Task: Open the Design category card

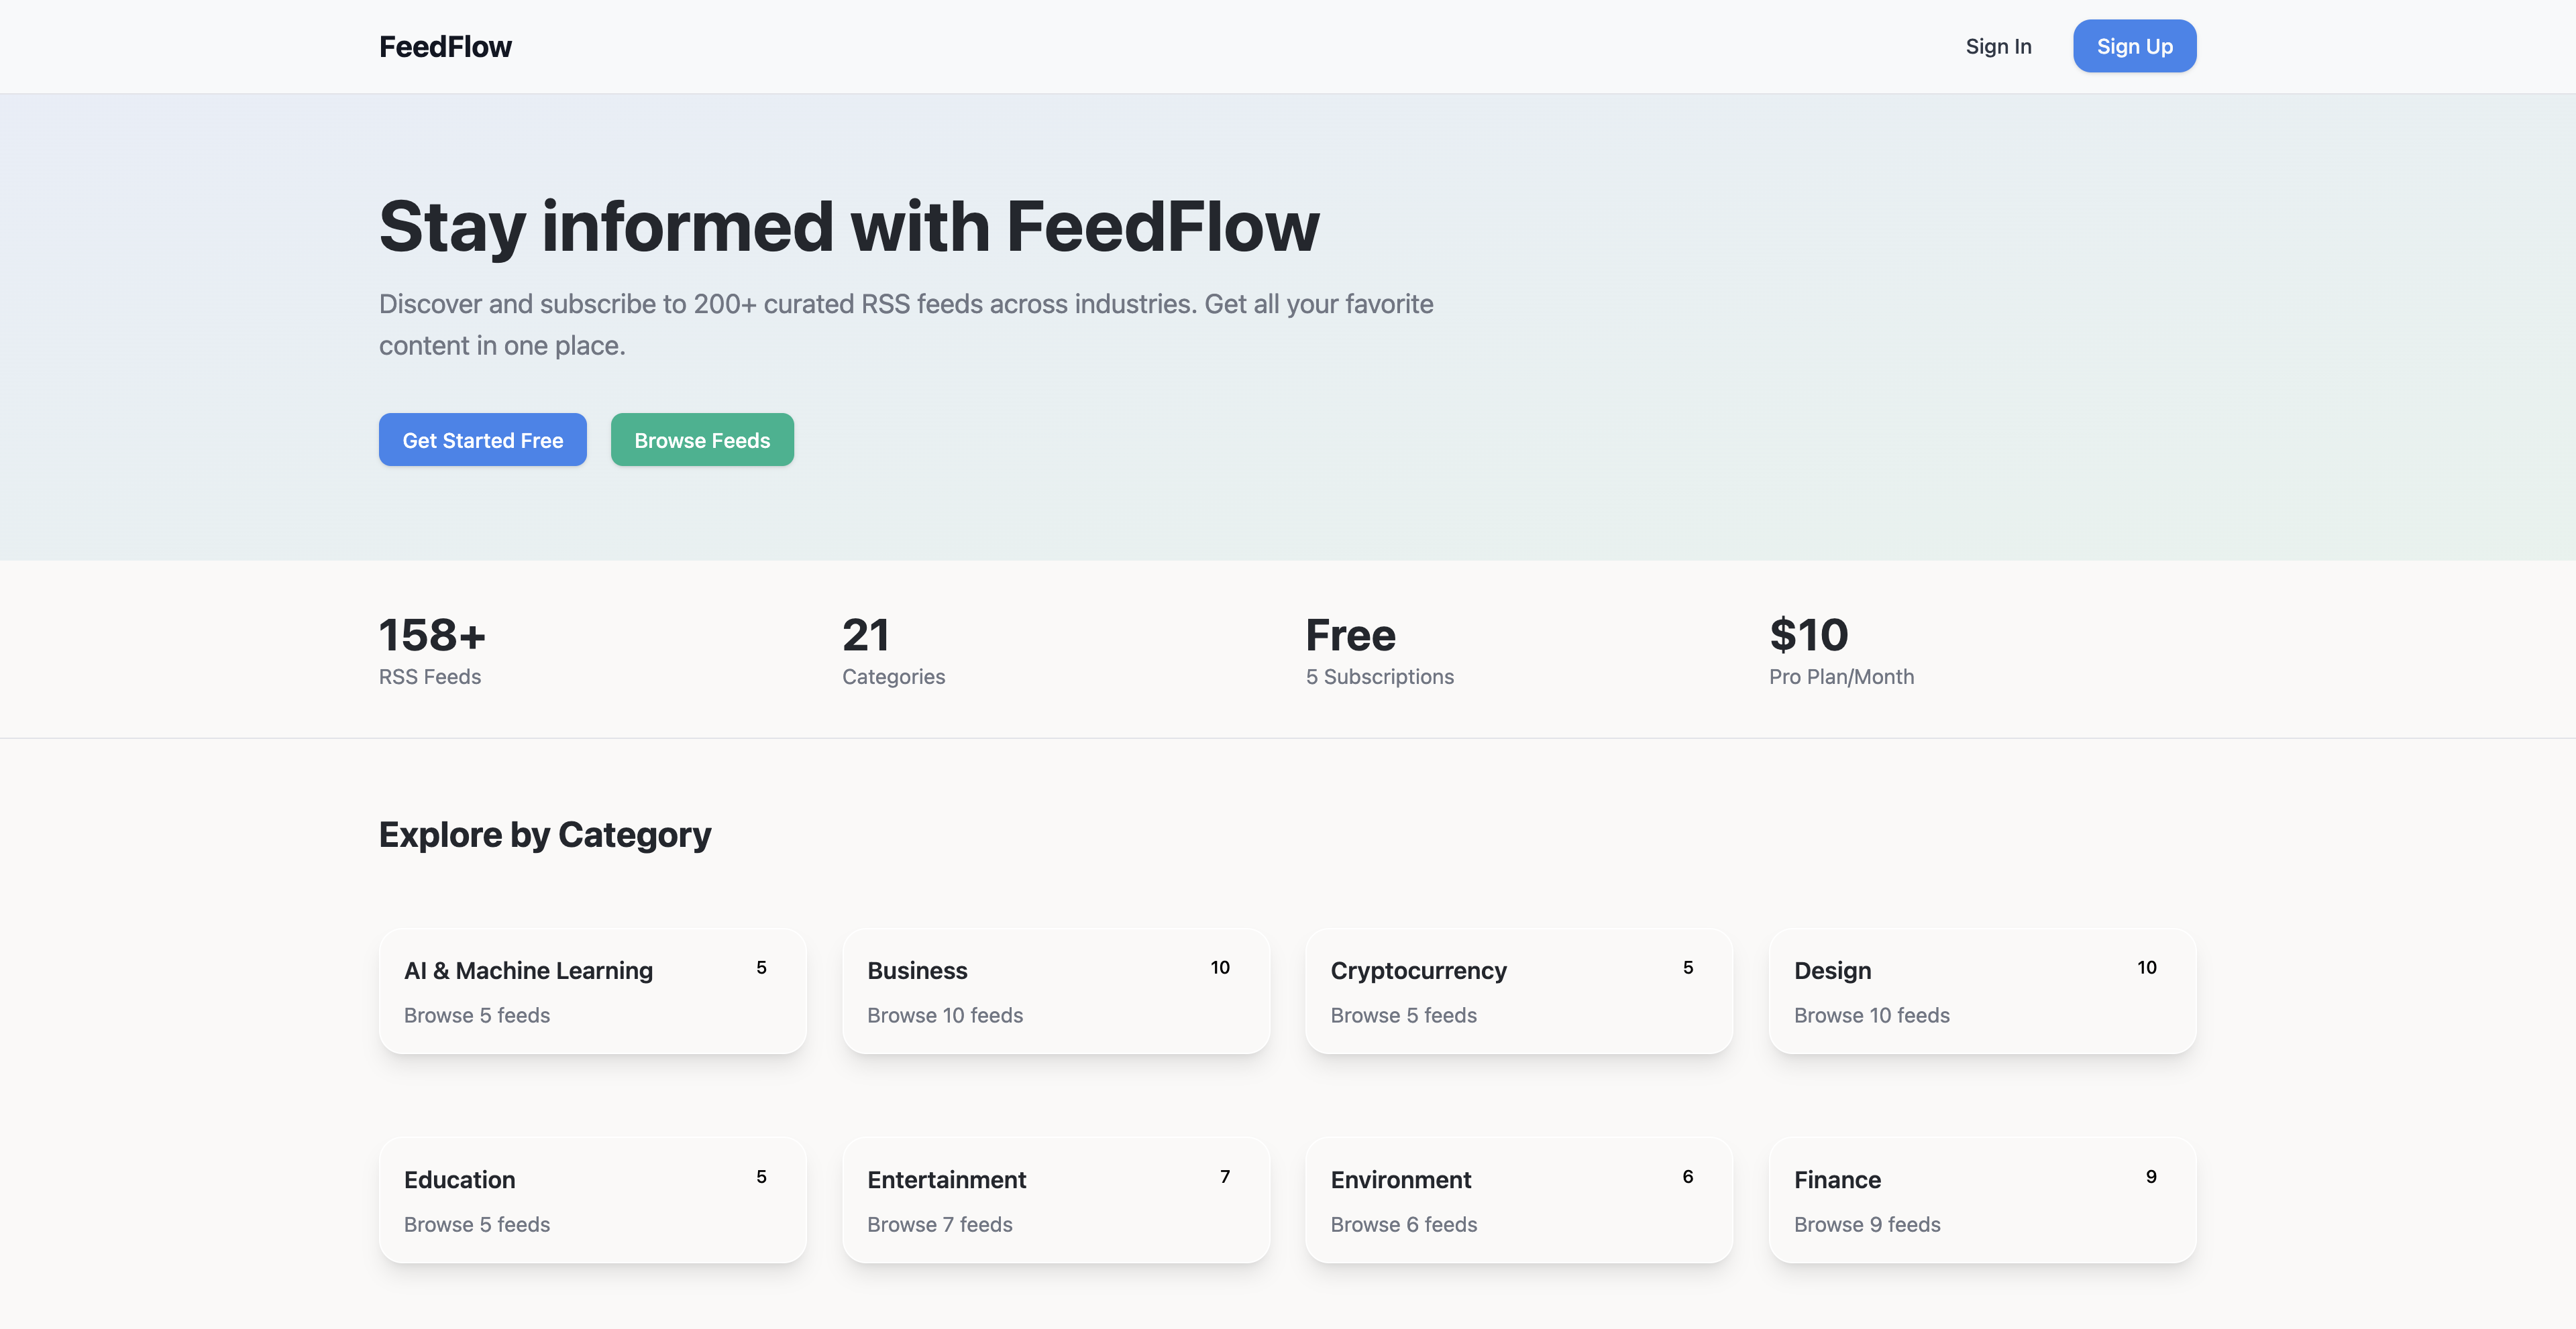Action: [x=1982, y=990]
